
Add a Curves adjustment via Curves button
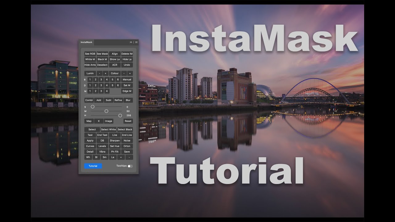click(x=90, y=146)
